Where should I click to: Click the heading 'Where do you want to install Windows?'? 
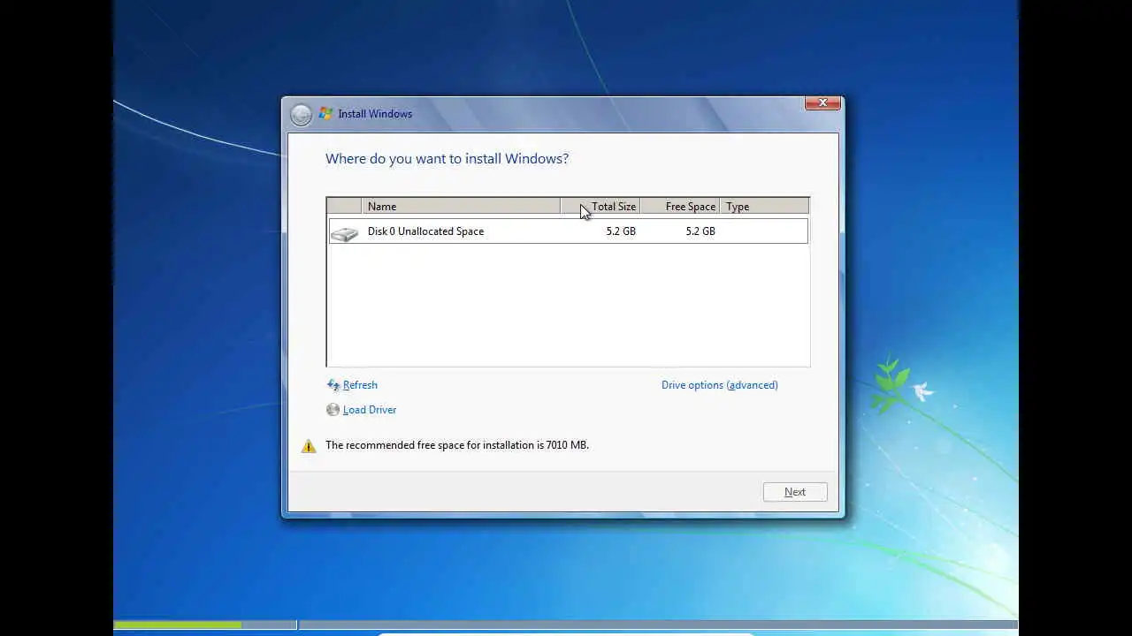coord(447,159)
